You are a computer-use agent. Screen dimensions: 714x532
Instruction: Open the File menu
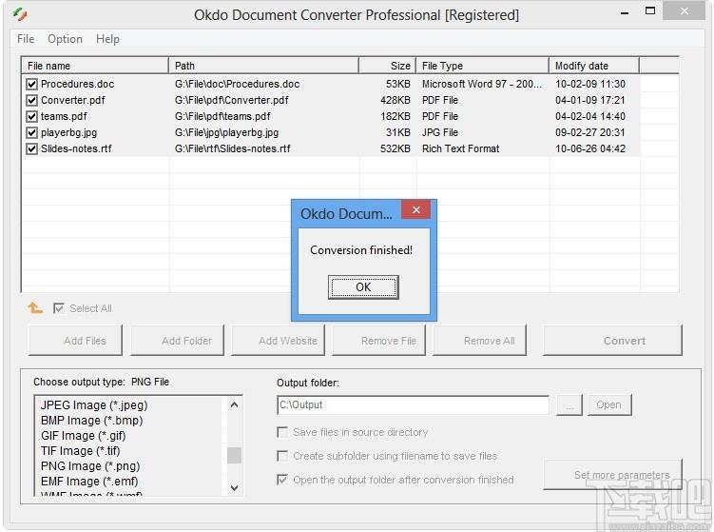26,39
